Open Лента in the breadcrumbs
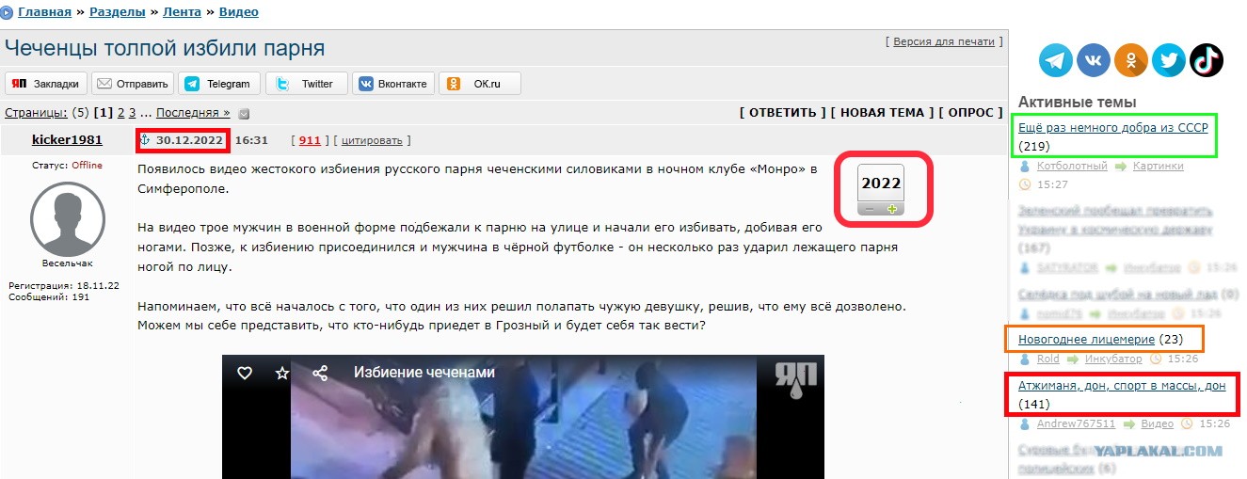The height and width of the screenshot is (479, 1247). coord(182,12)
